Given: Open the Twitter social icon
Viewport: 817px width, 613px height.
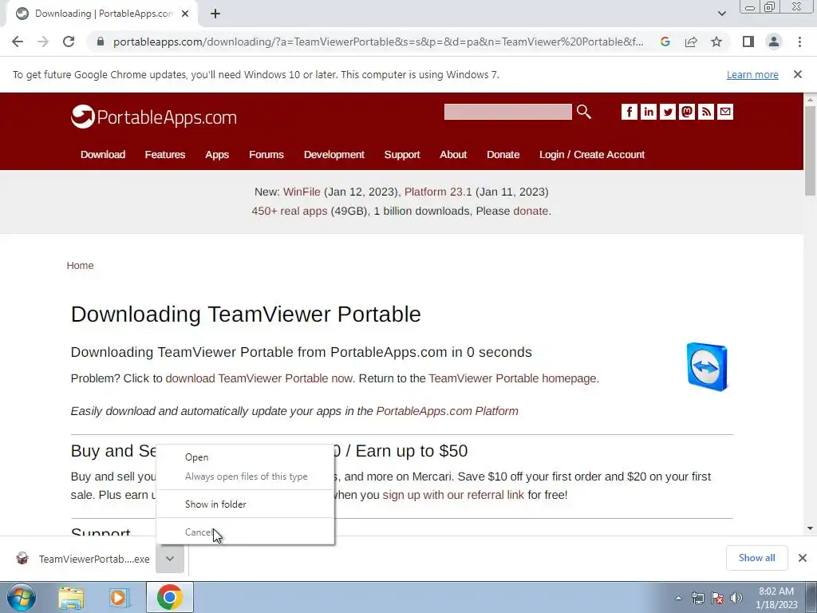Looking at the screenshot, I should [668, 112].
